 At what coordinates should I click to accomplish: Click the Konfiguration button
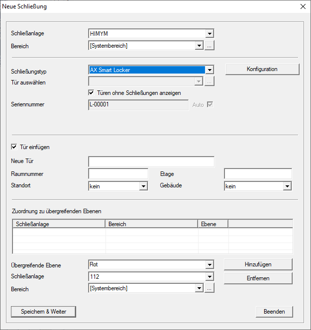[x=262, y=69]
